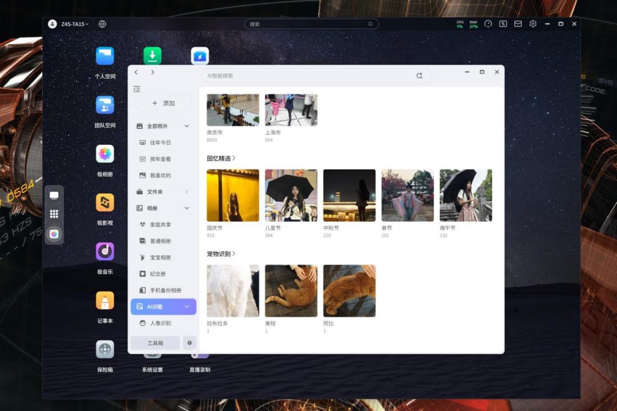Click the AI search icon button
The width and height of the screenshot is (617, 411).
pyautogui.click(x=419, y=75)
